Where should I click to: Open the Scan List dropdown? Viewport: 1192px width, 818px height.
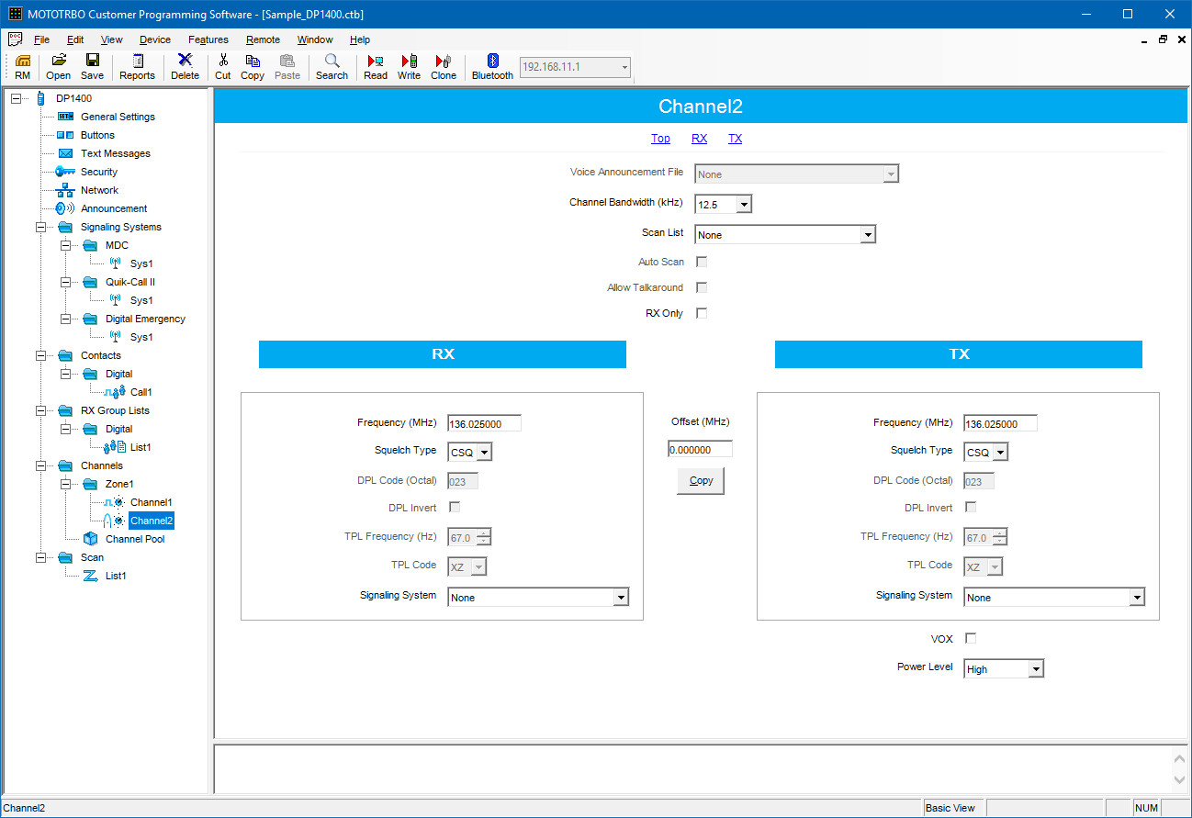coord(868,235)
